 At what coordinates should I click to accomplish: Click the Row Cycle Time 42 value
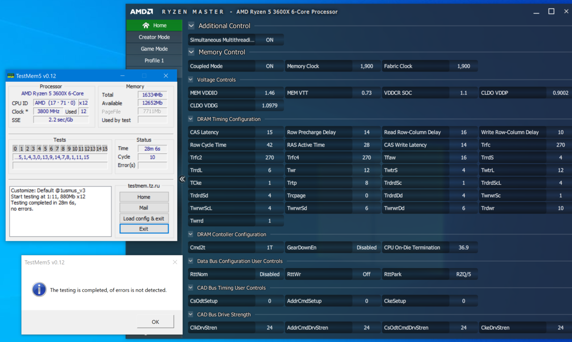(x=269, y=145)
